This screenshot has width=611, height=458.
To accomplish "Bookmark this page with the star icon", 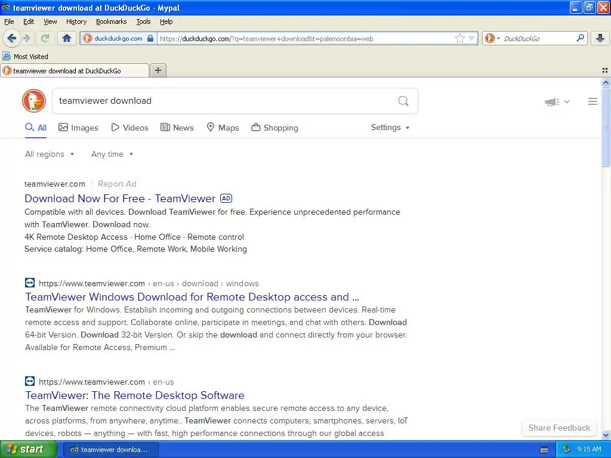I will click(x=460, y=38).
